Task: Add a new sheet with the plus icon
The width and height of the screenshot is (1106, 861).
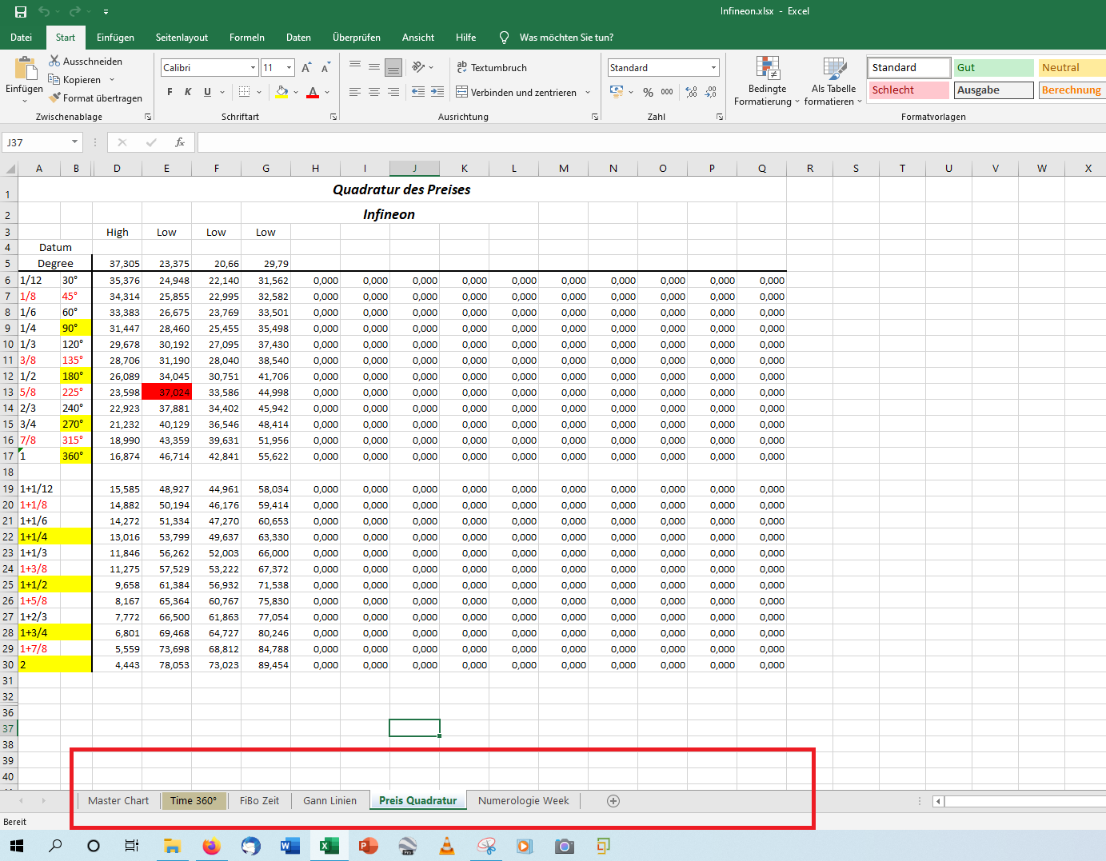Action: coord(613,801)
